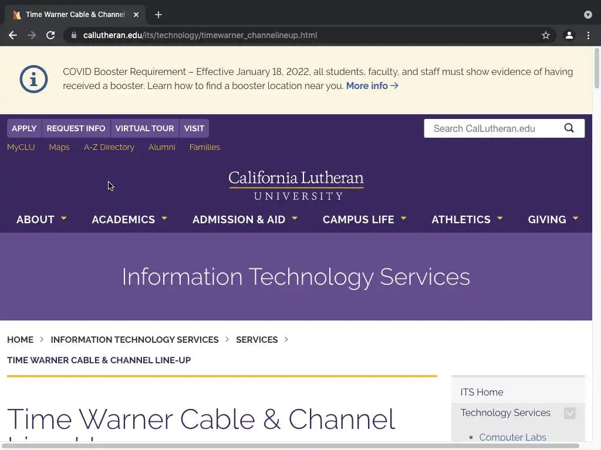Open the CAMPUS LIFE navigation menu
The image size is (601, 450).
coord(359,220)
